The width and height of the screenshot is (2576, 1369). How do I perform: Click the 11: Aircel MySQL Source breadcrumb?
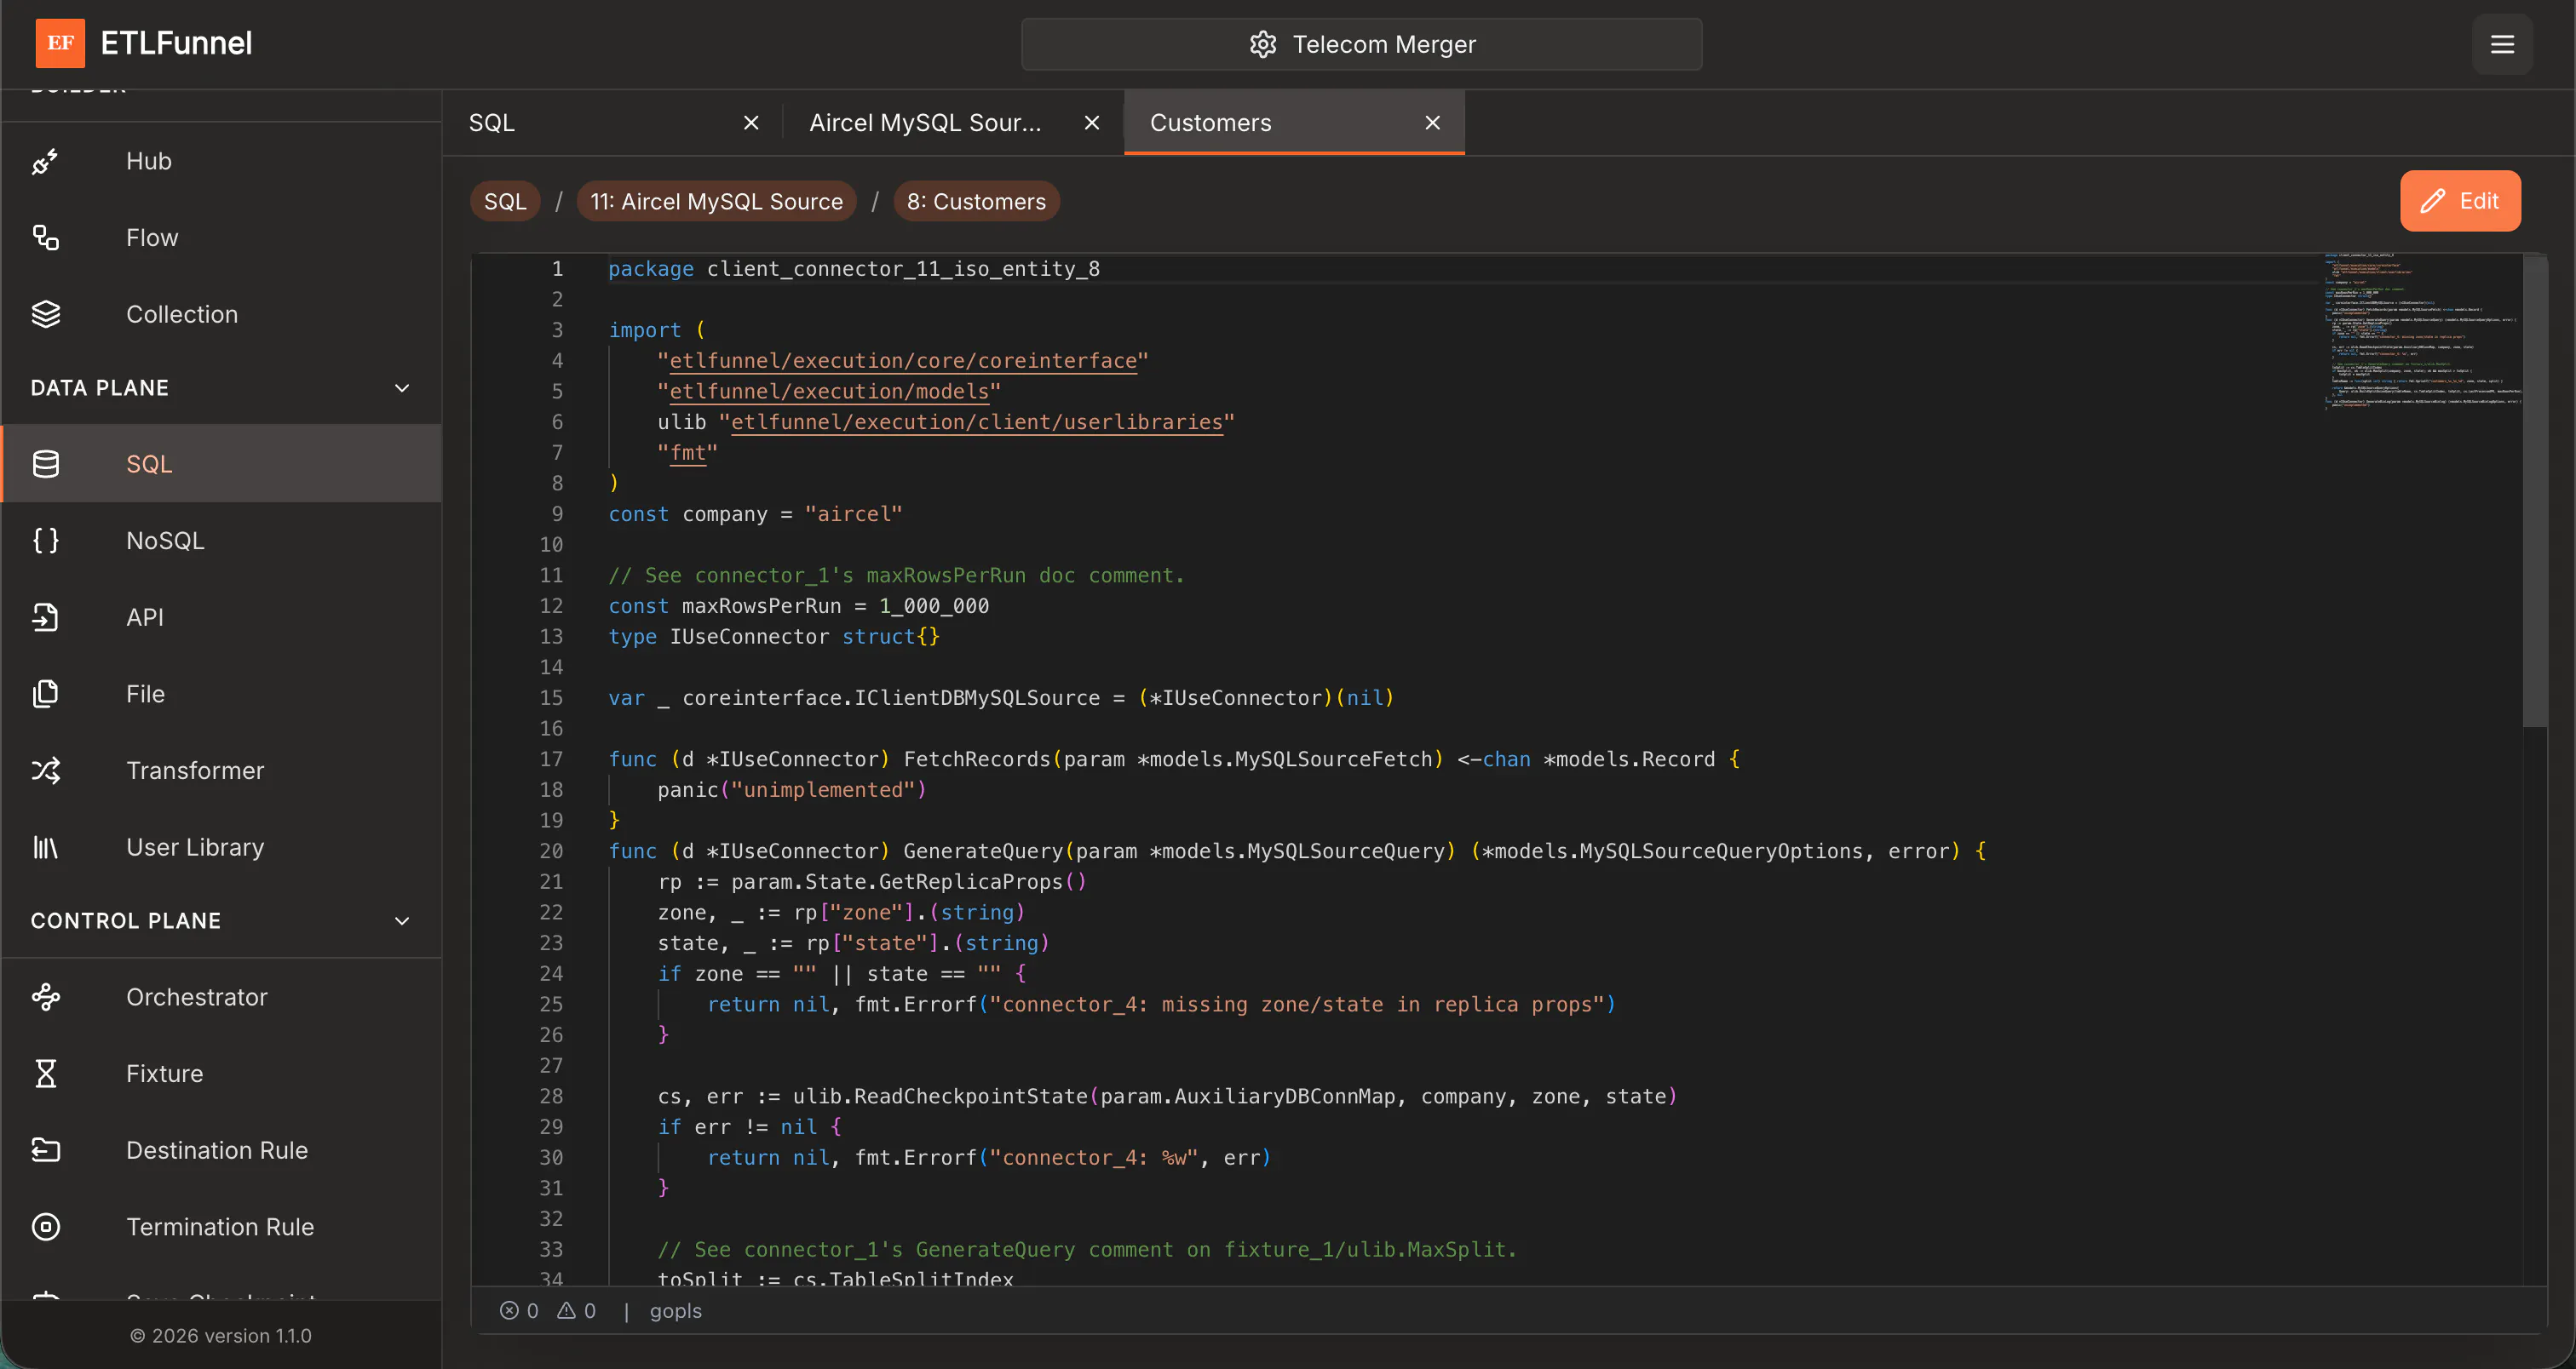click(716, 201)
